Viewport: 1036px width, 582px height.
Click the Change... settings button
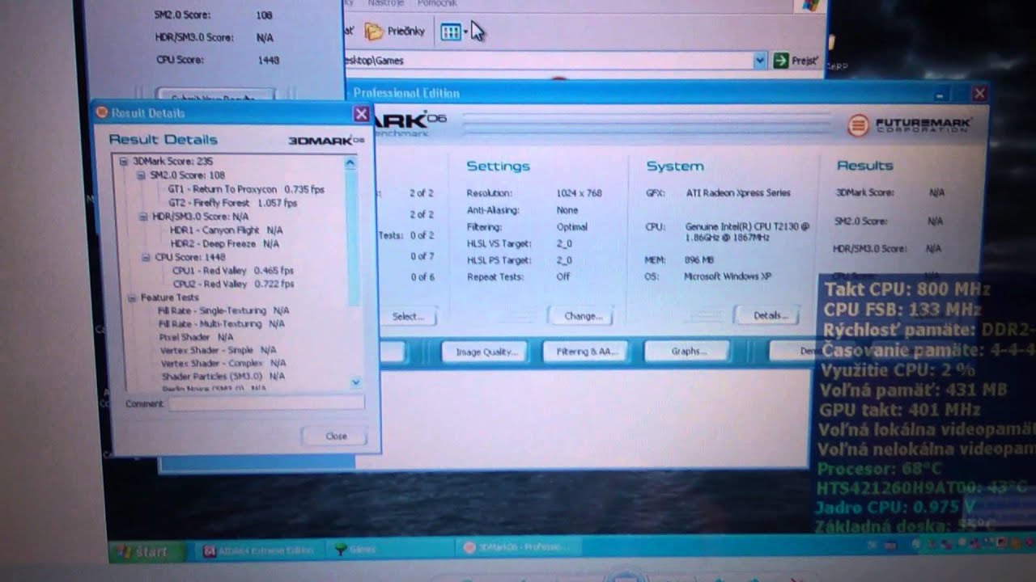coord(582,316)
